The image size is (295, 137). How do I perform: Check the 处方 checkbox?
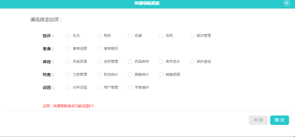[68, 36]
